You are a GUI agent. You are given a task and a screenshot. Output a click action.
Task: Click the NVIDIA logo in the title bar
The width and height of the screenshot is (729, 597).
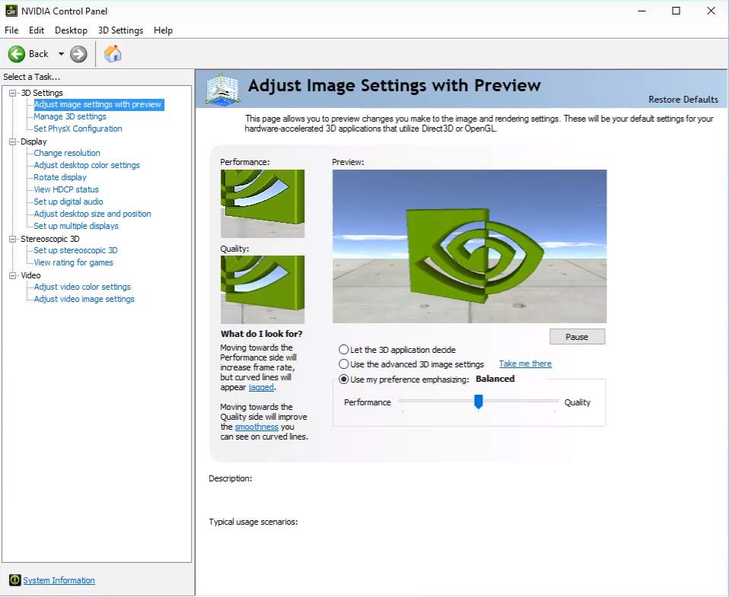(x=11, y=11)
